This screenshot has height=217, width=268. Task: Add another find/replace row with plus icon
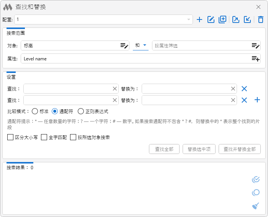(x=257, y=100)
